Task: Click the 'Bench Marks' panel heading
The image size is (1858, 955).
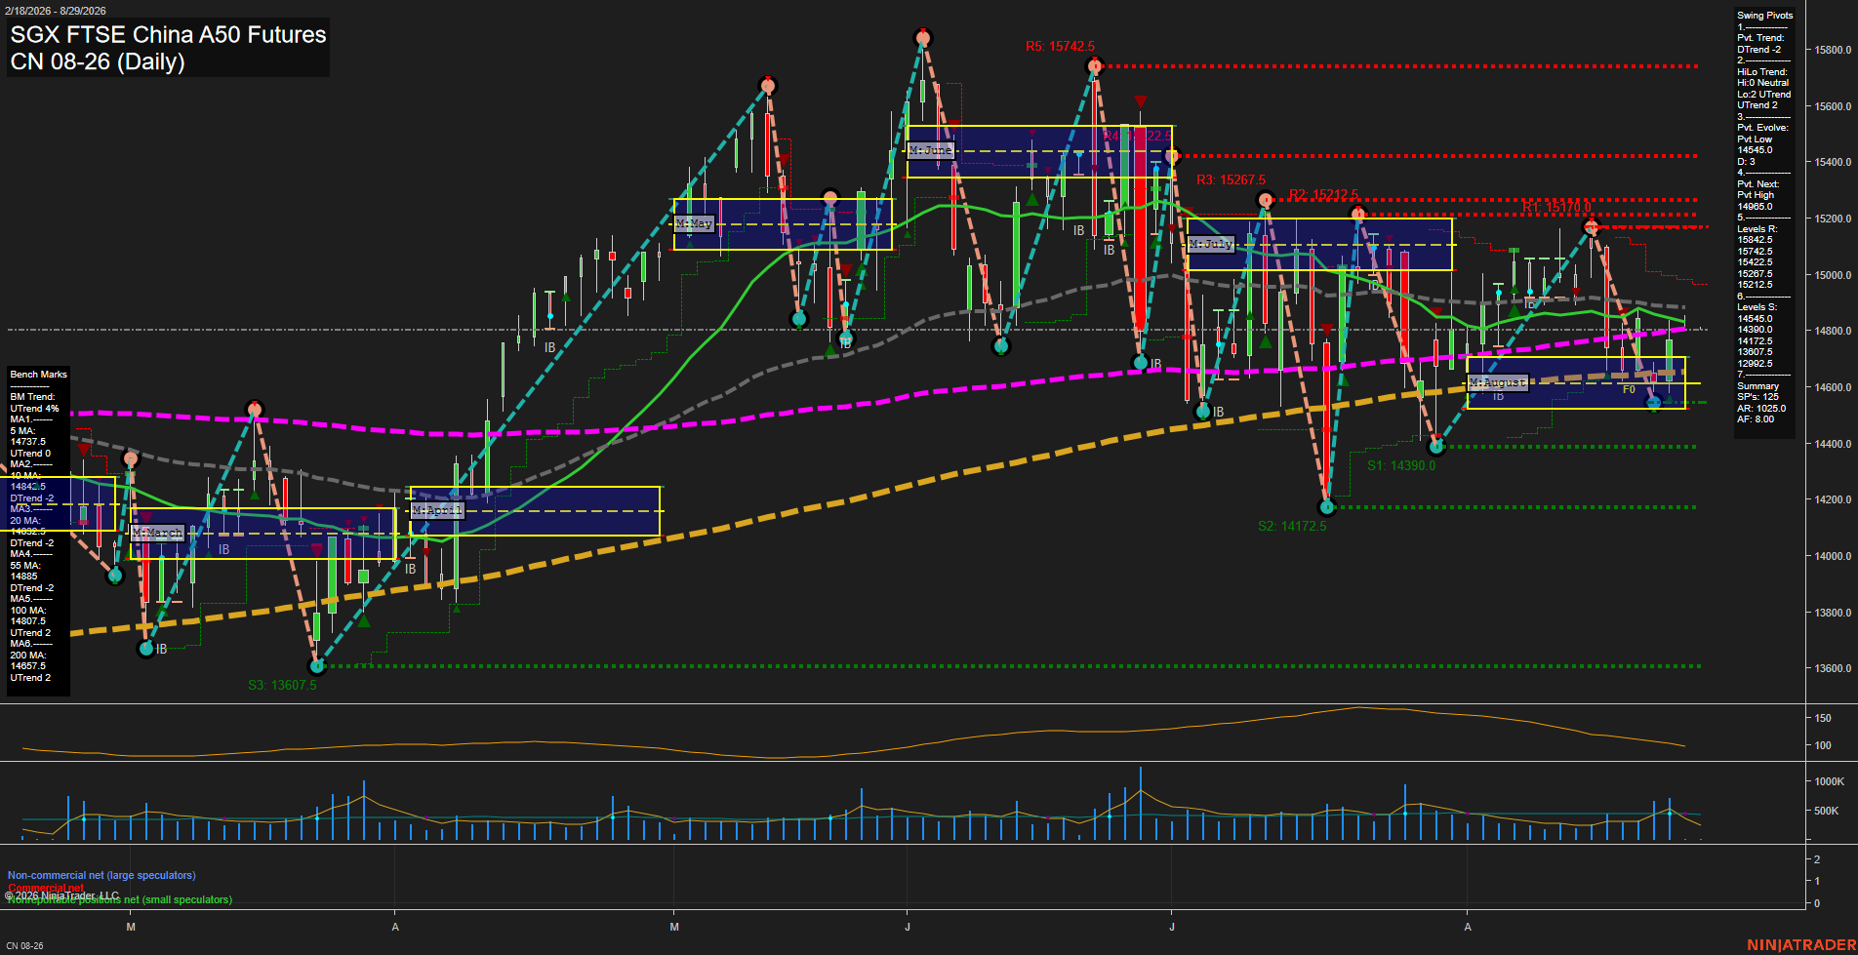Action: click(x=38, y=375)
